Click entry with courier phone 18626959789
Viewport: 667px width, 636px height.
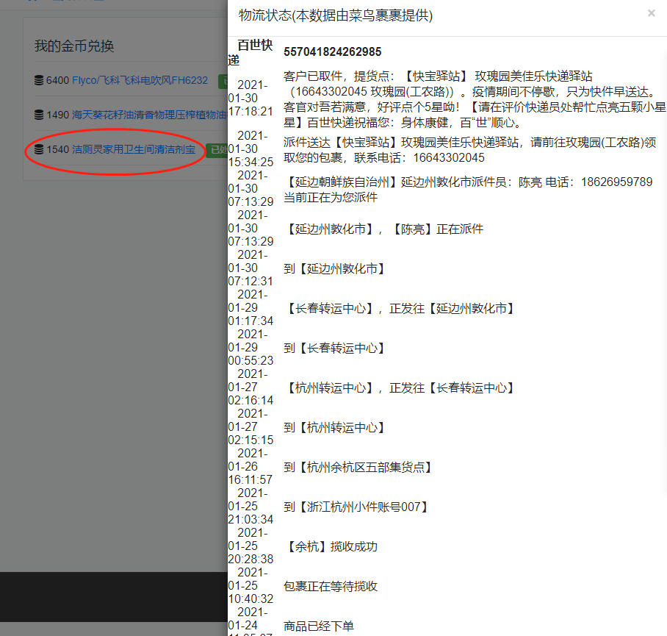click(468, 190)
